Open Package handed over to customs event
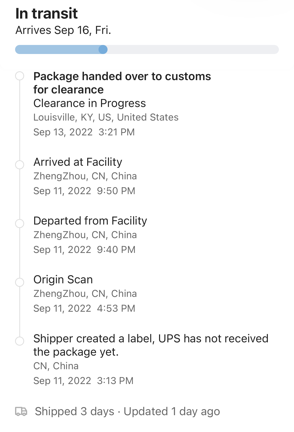 point(122,83)
